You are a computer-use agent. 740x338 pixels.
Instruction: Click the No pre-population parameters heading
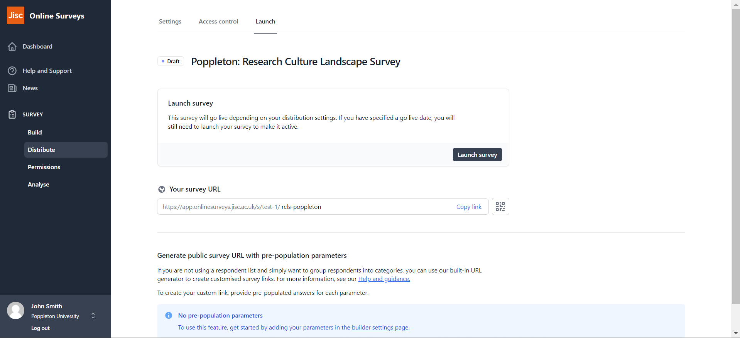coord(220,316)
